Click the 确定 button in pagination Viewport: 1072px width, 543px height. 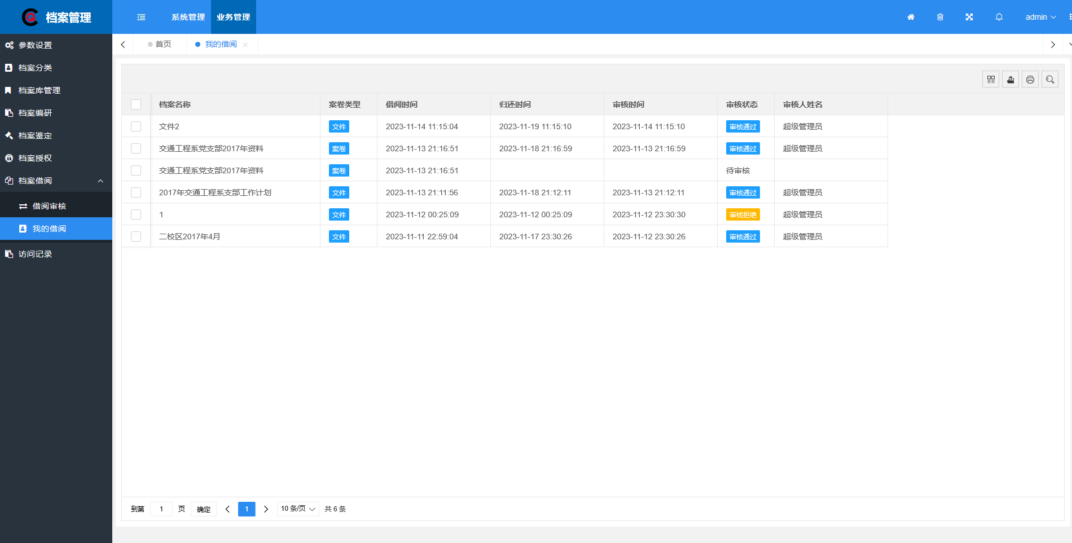pyautogui.click(x=204, y=509)
